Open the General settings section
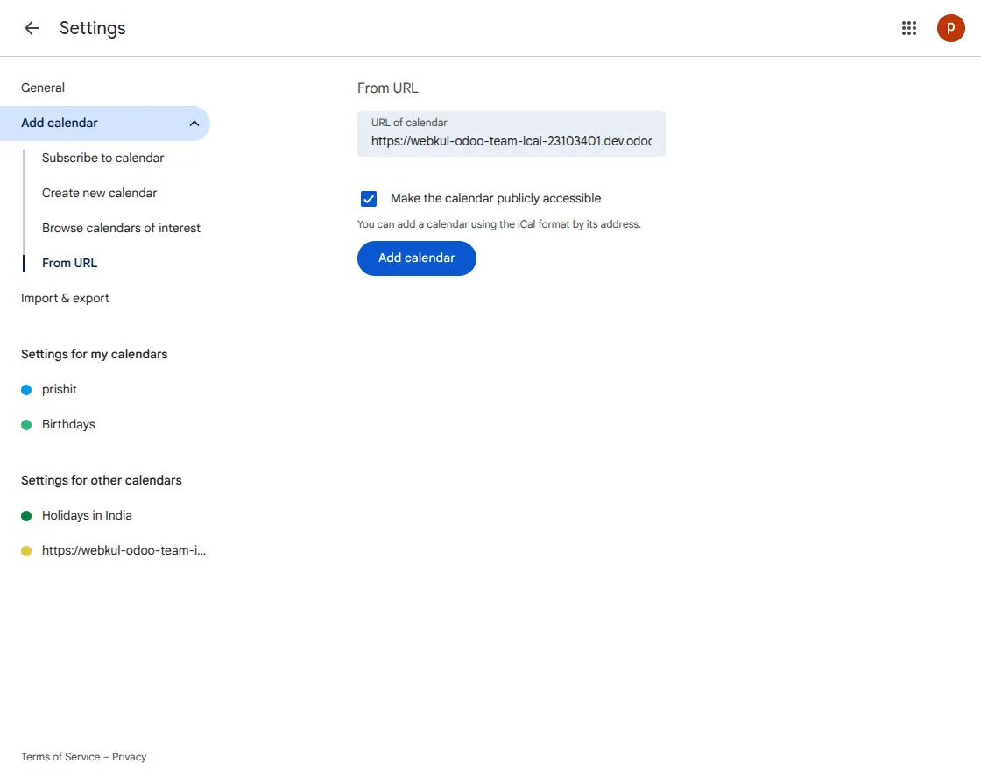The image size is (981, 771). (42, 88)
